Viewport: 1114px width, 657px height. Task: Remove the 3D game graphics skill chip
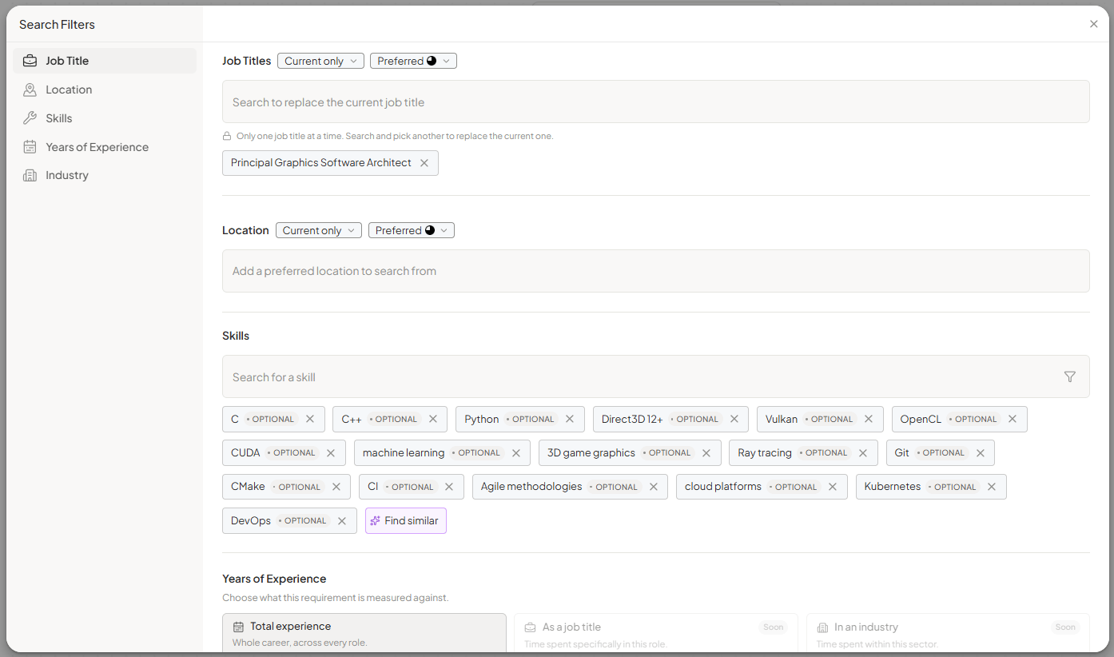pyautogui.click(x=706, y=453)
